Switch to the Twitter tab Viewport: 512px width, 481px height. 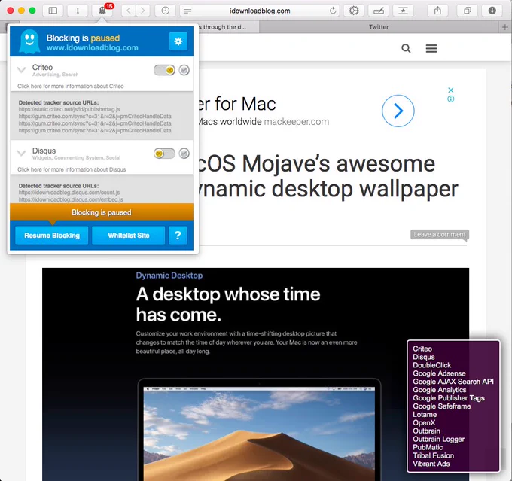point(379,27)
